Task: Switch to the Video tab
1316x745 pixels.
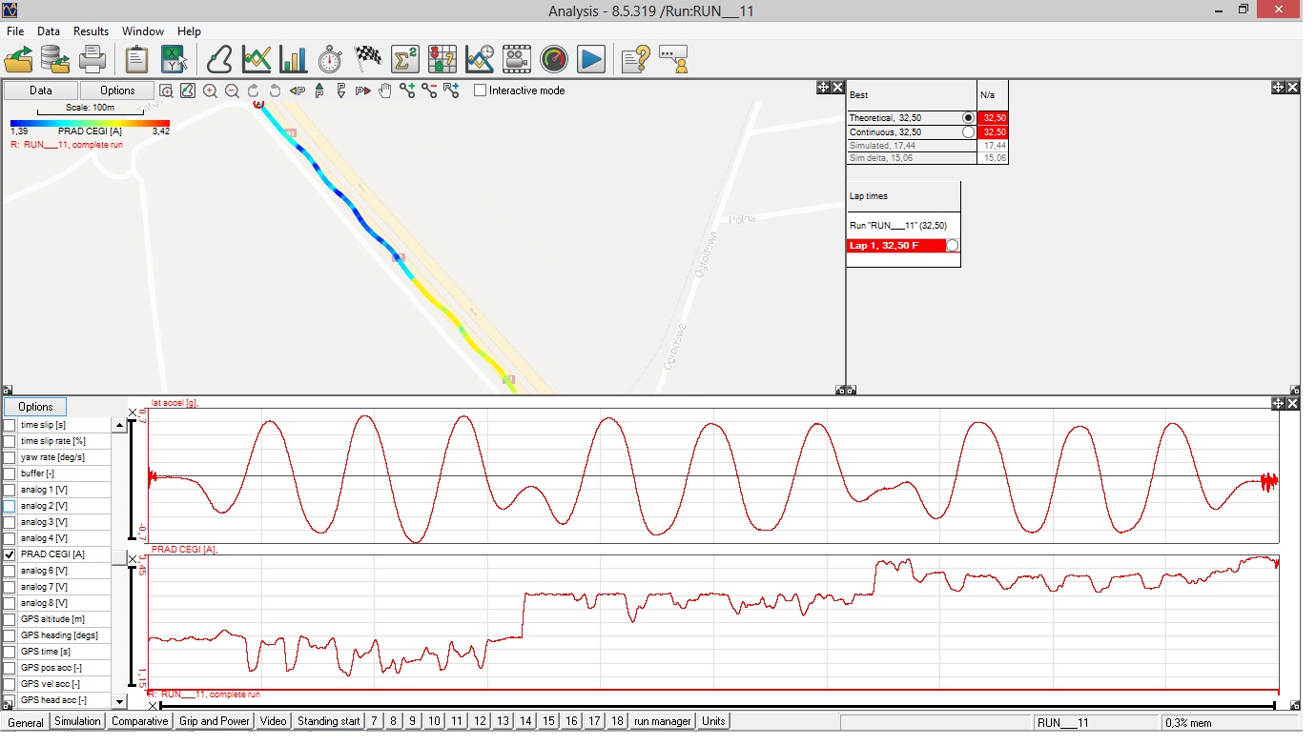Action: point(274,721)
